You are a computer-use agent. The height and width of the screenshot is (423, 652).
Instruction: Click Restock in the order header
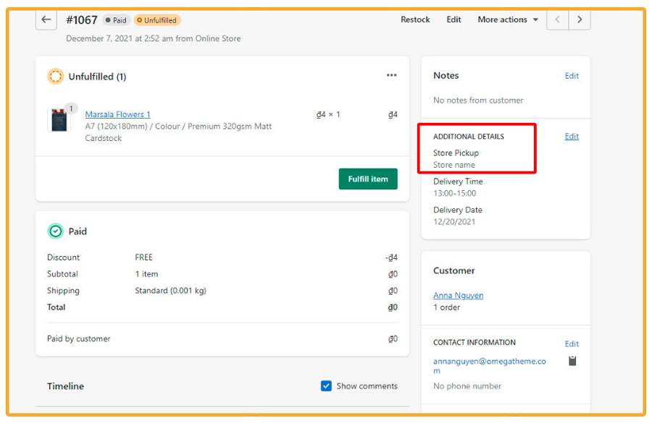(415, 20)
